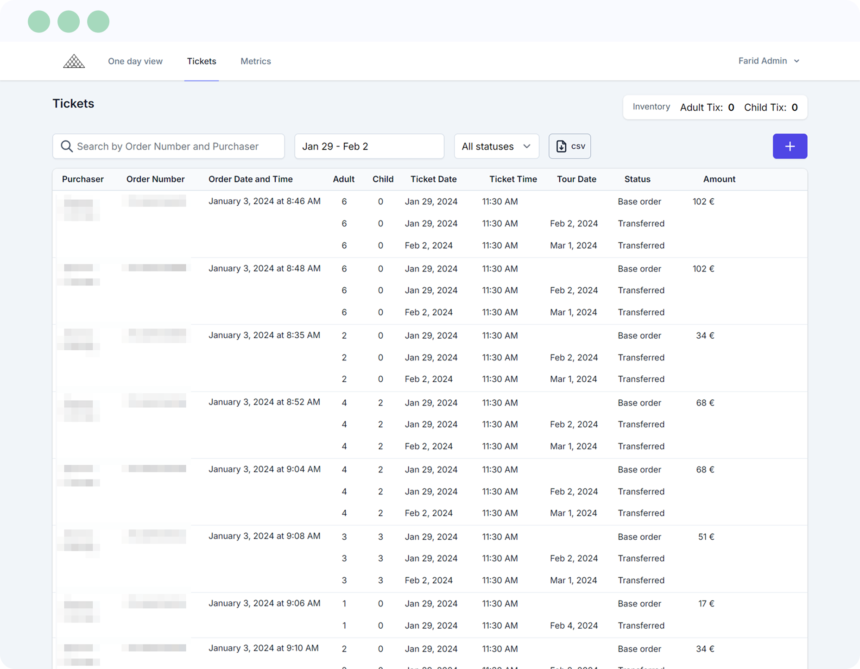Click the blue plus add ticket button
860x669 pixels.
790,146
